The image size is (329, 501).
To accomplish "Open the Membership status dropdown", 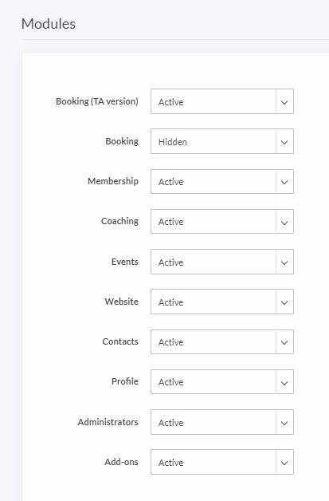I will pyautogui.click(x=222, y=181).
